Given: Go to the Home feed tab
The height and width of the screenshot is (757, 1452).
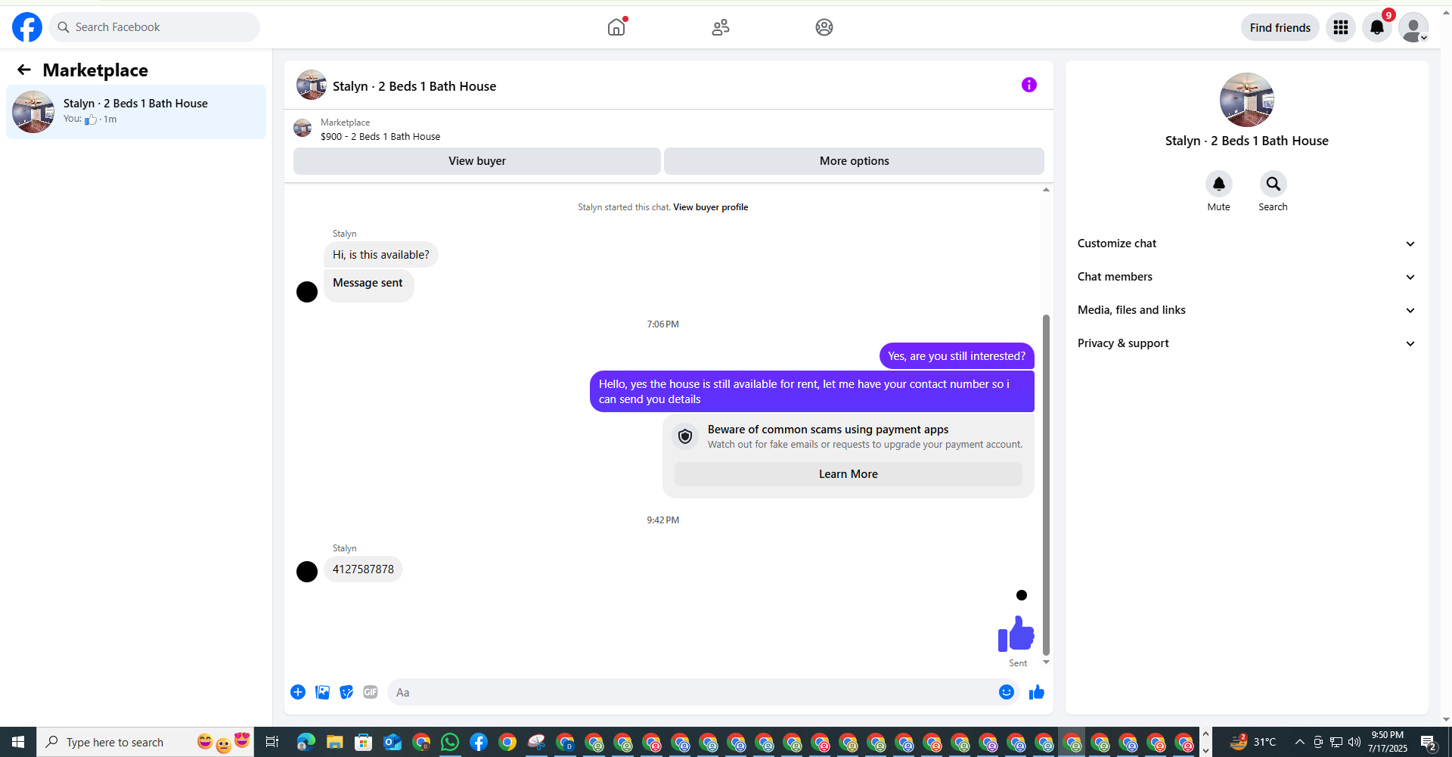Looking at the screenshot, I should pos(616,27).
